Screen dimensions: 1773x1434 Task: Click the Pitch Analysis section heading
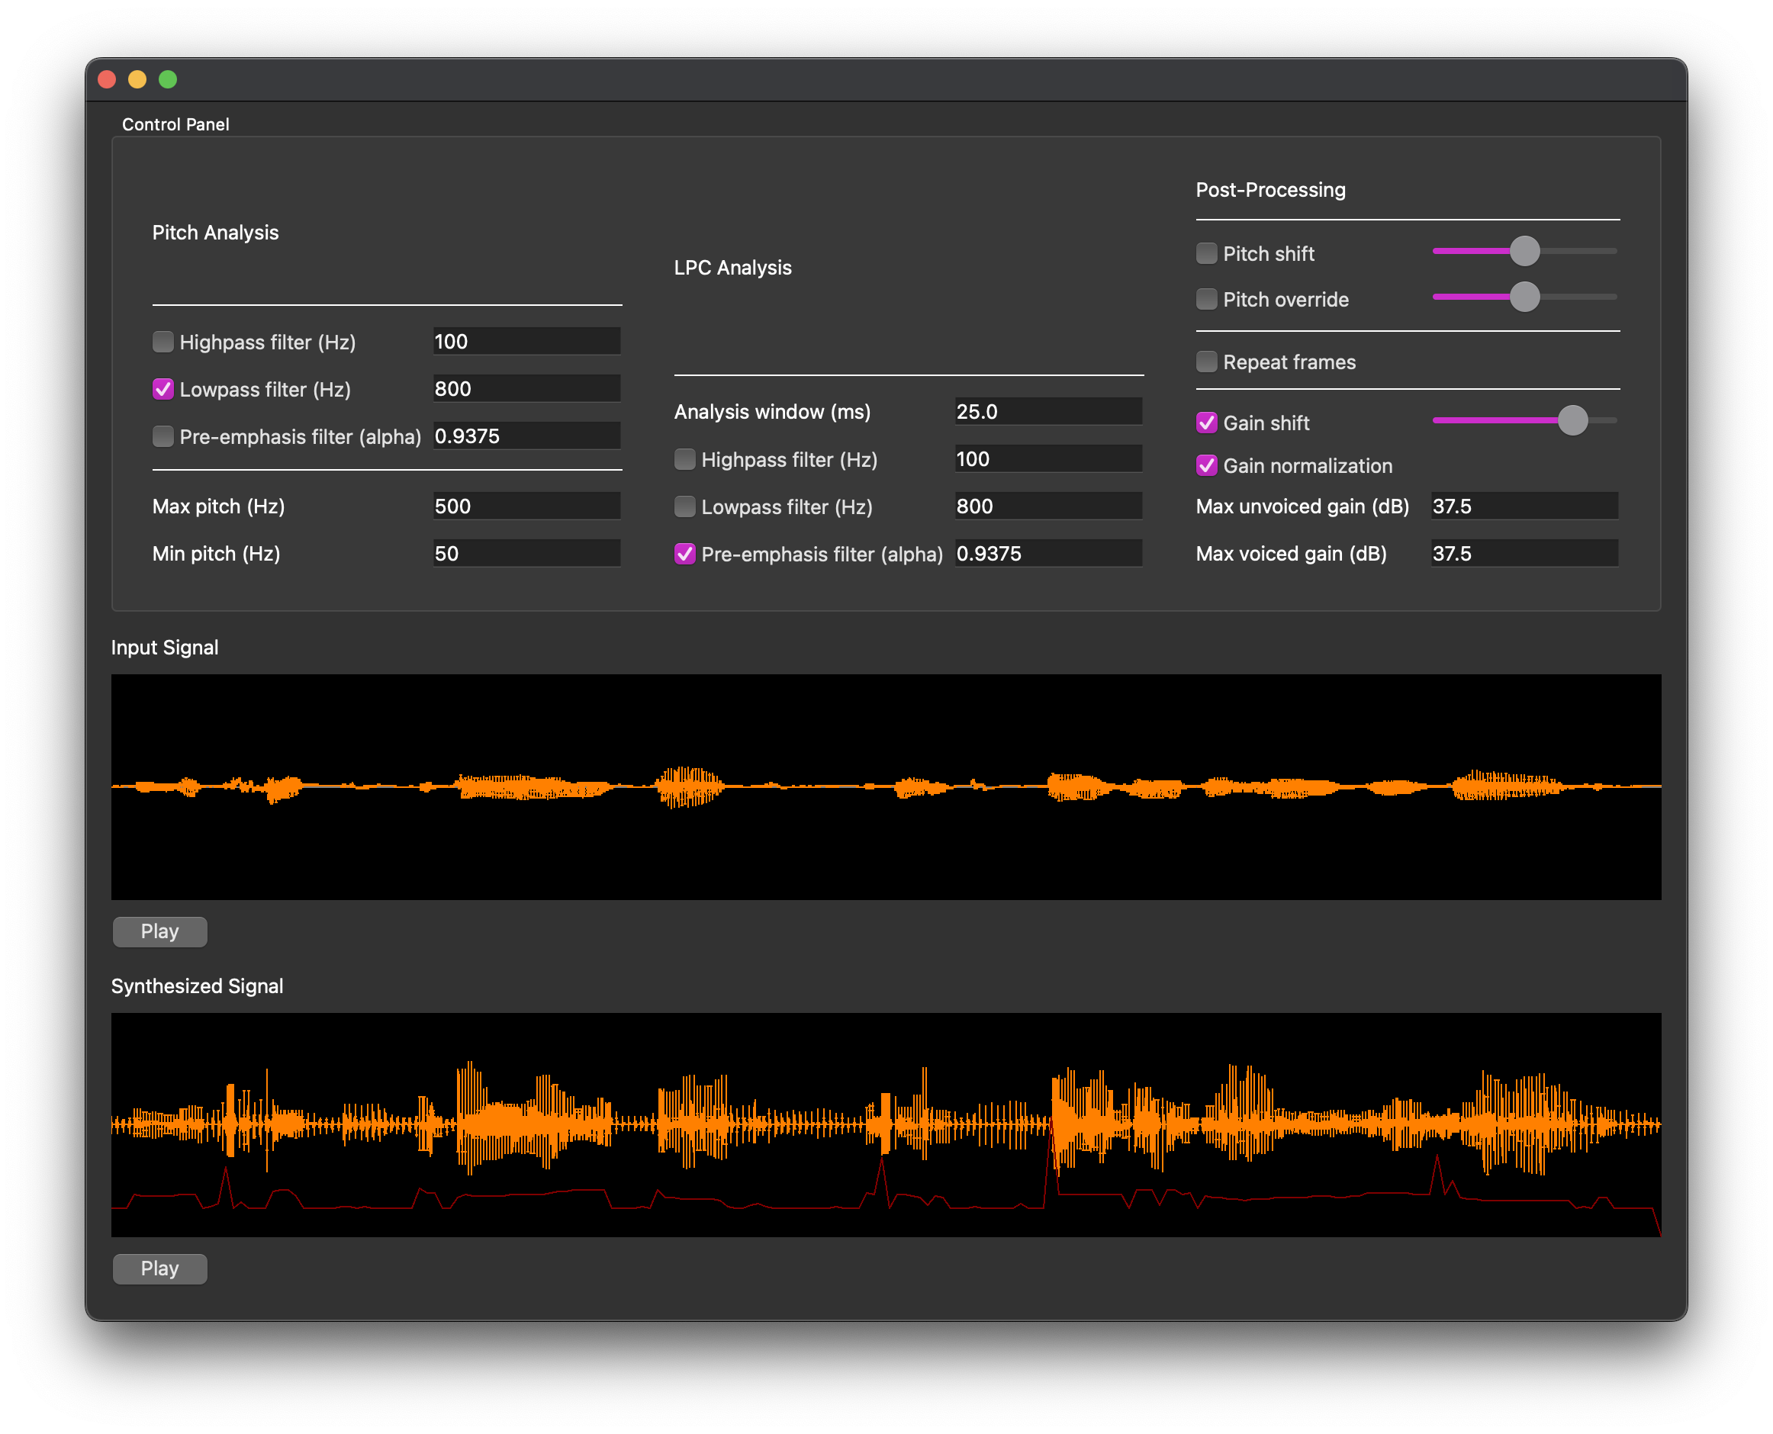click(x=216, y=233)
